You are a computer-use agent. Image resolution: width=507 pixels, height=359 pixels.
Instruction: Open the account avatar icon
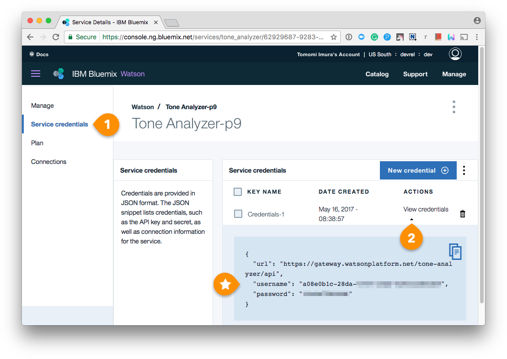pos(455,53)
